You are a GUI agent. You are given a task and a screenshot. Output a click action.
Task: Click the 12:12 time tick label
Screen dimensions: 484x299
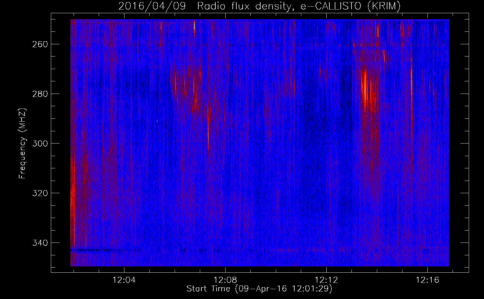pos(326,280)
